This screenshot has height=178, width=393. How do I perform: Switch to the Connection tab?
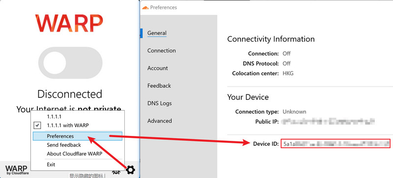(x=162, y=50)
